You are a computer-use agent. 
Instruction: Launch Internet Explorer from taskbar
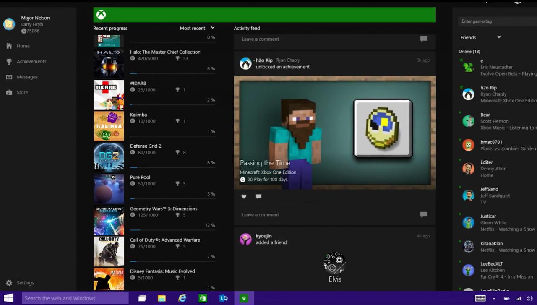(182, 298)
